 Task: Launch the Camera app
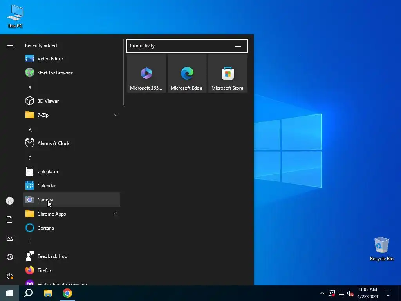72,199
